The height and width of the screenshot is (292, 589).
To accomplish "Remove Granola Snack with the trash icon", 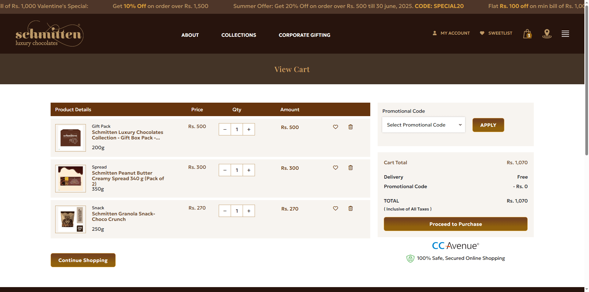I will click(x=350, y=208).
